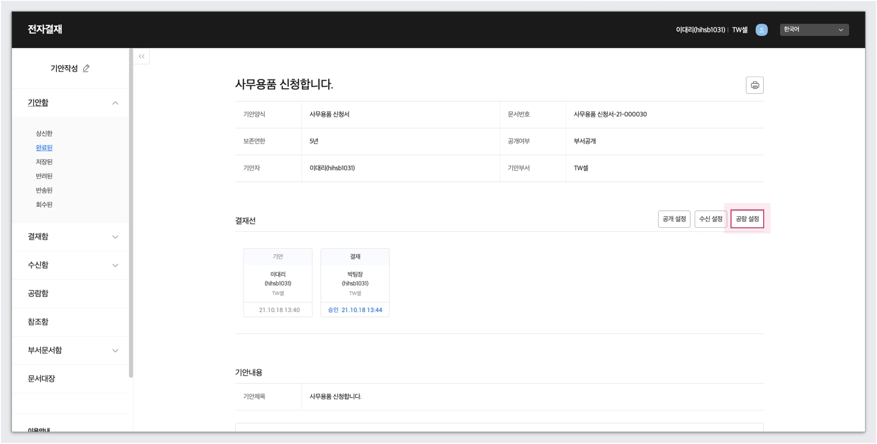
Task: Select 반려된 in the sidebar
Action: [x=44, y=176]
